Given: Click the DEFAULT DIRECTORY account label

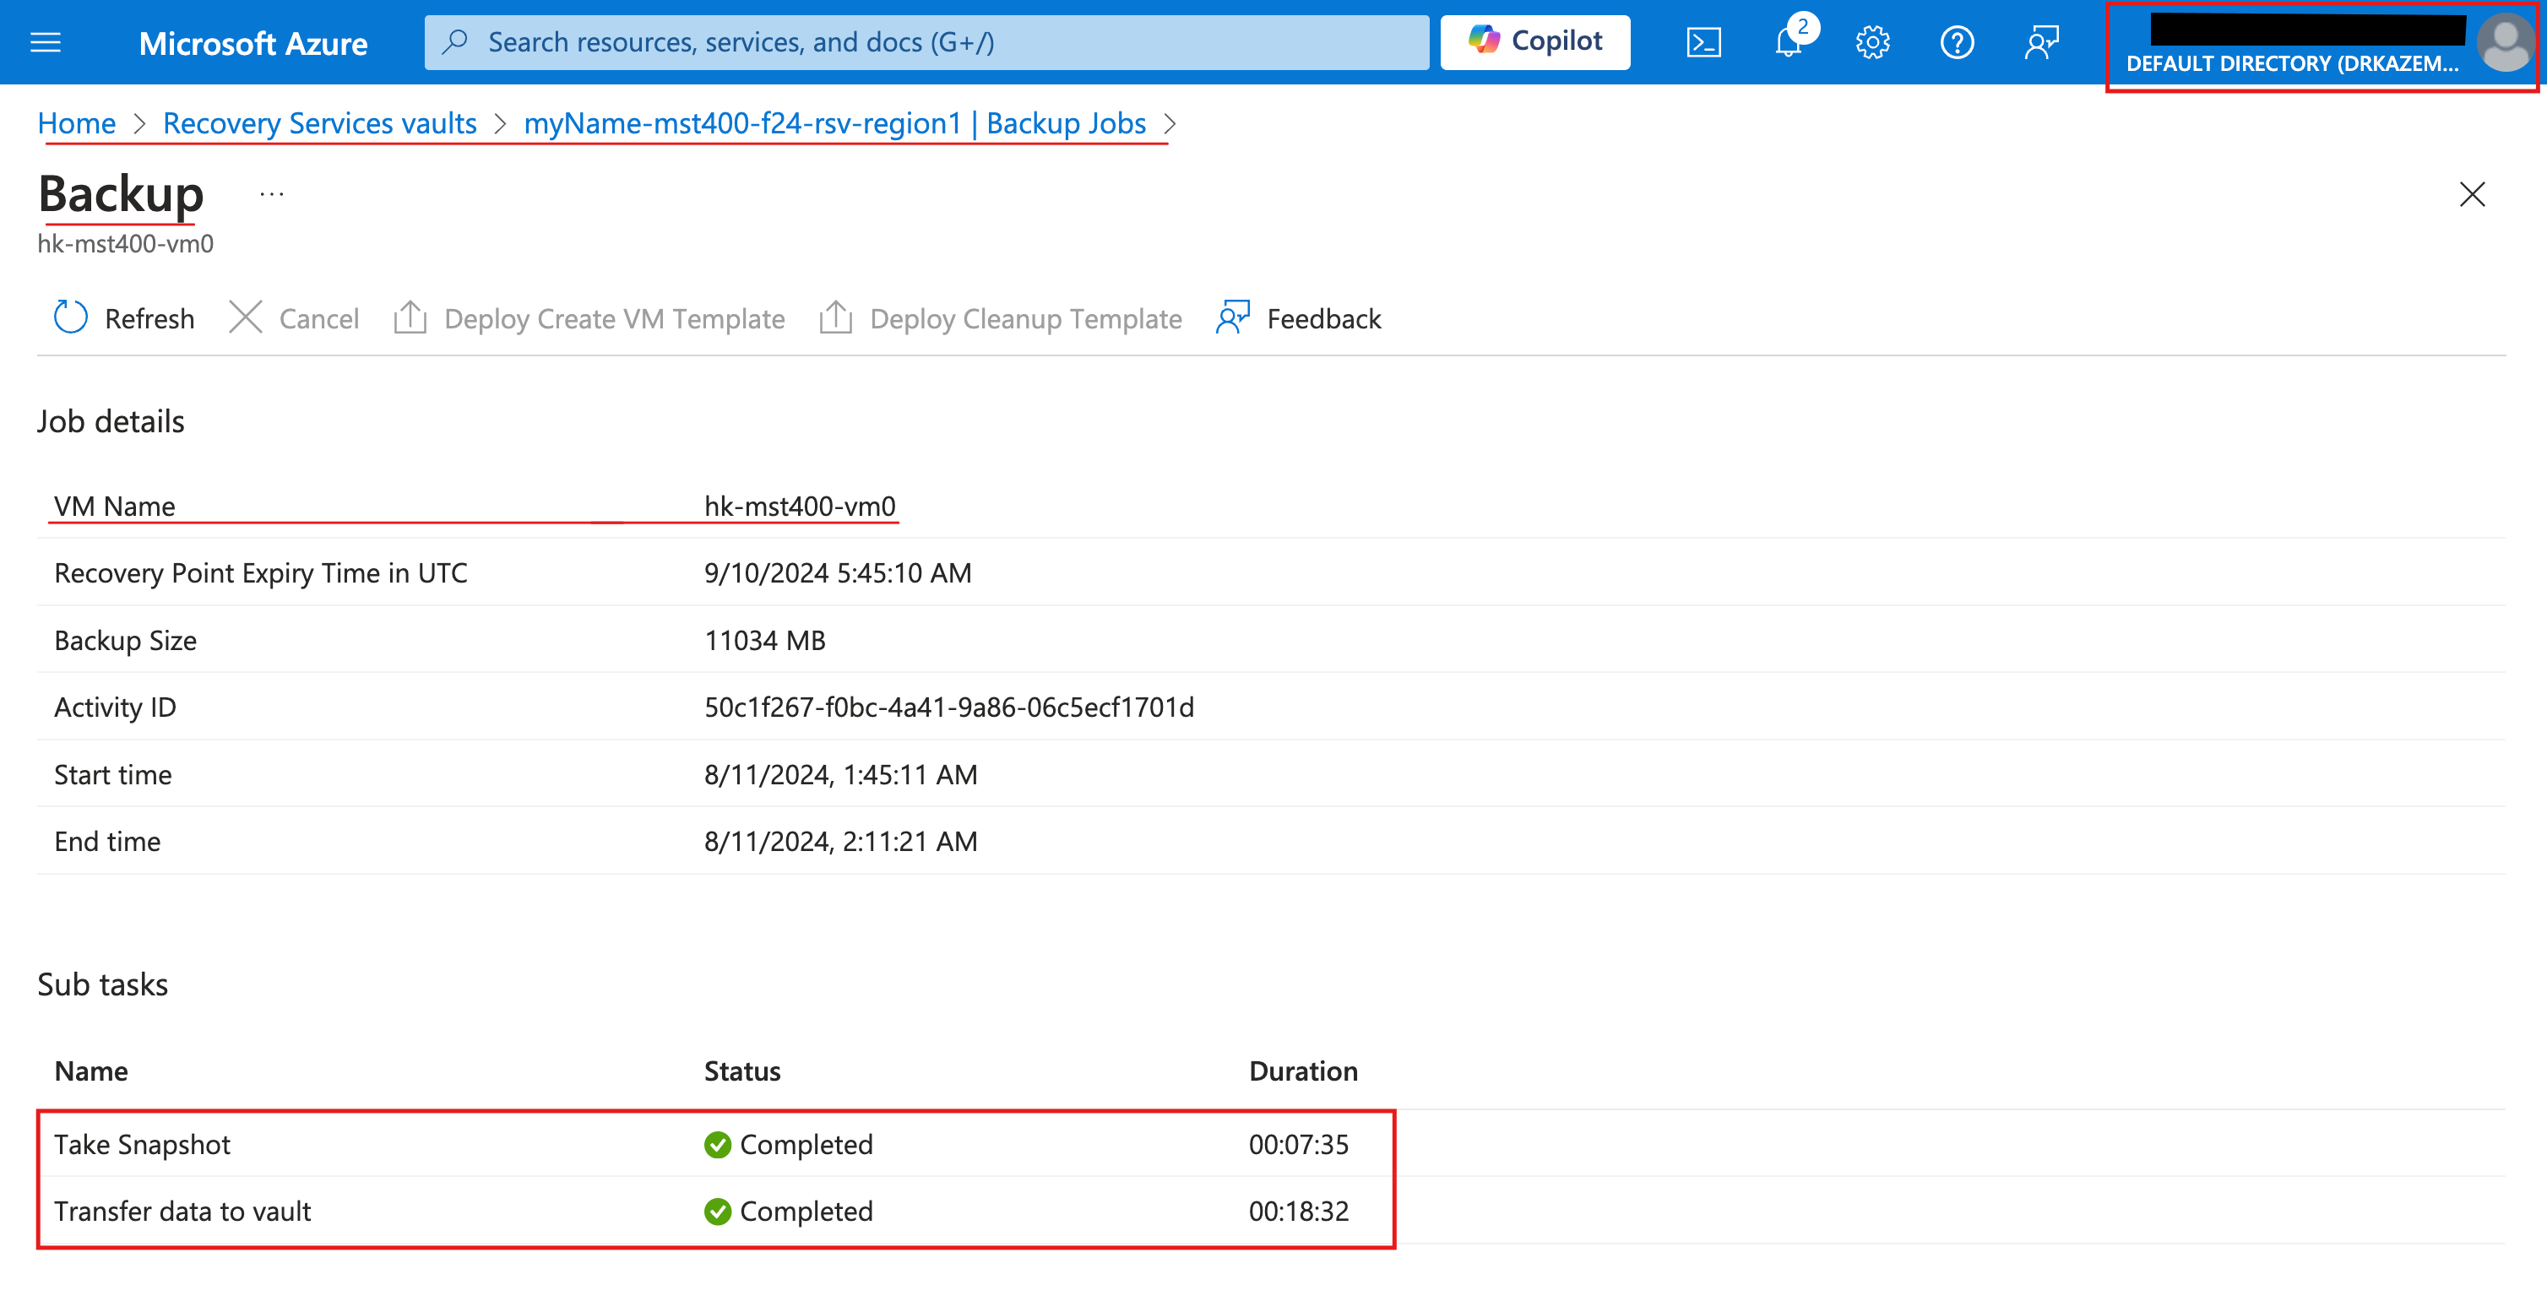Looking at the screenshot, I should coord(2292,63).
